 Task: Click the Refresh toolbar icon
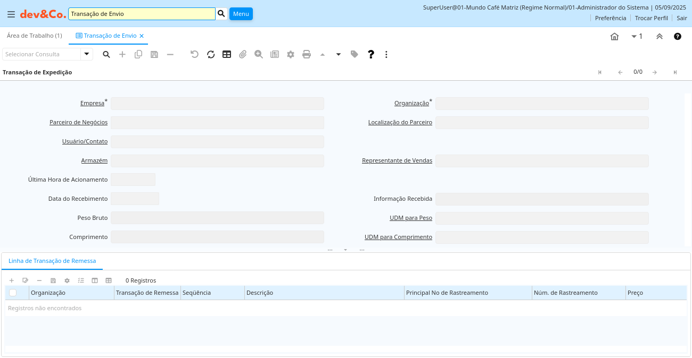click(211, 54)
